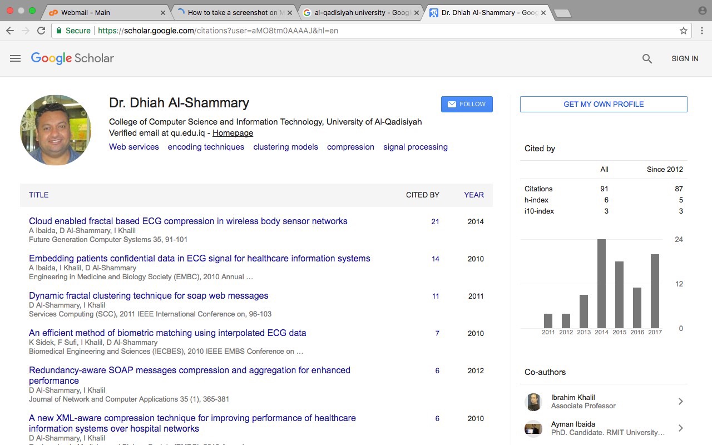Click the Chrome user profile icon
Screen dimensions: 712x445
(x=702, y=11)
